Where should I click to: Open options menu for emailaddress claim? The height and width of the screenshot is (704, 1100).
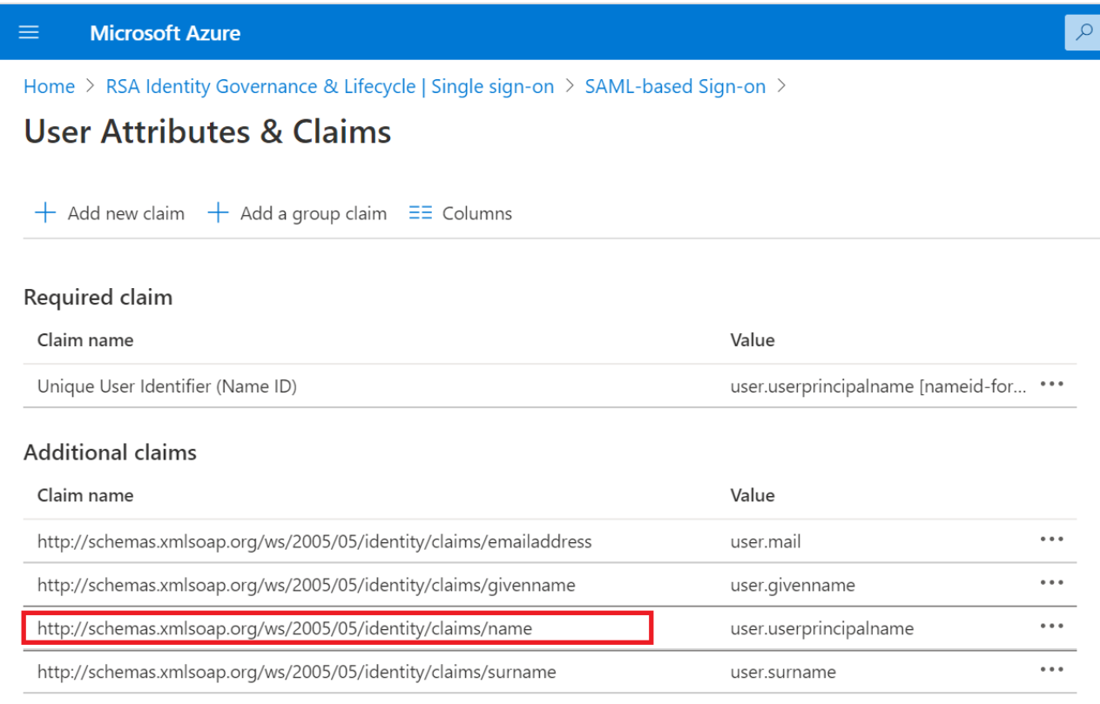click(x=1051, y=540)
